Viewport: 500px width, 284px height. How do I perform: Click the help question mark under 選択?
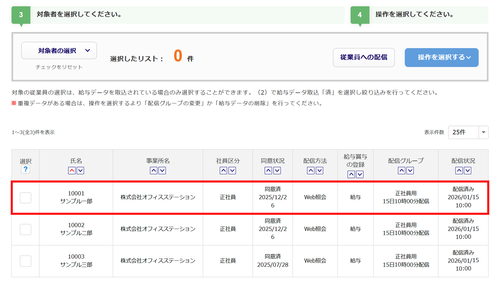coord(25,169)
